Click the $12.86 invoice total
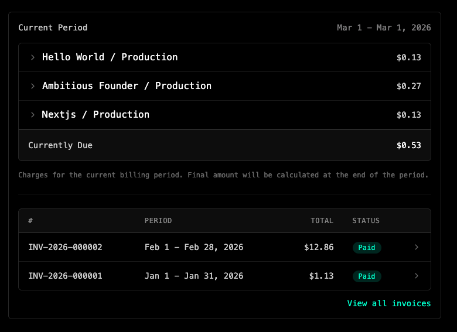Viewport: 457px width, 332px height. [x=319, y=247]
